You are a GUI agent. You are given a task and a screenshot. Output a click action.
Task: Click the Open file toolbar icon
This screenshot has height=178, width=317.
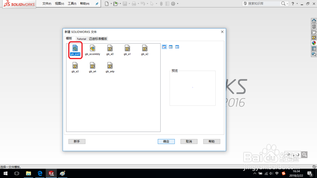pos(115,3)
